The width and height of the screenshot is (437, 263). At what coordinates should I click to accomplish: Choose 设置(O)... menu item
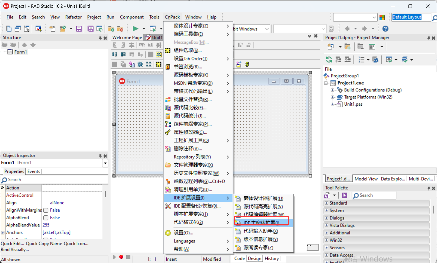point(198,233)
